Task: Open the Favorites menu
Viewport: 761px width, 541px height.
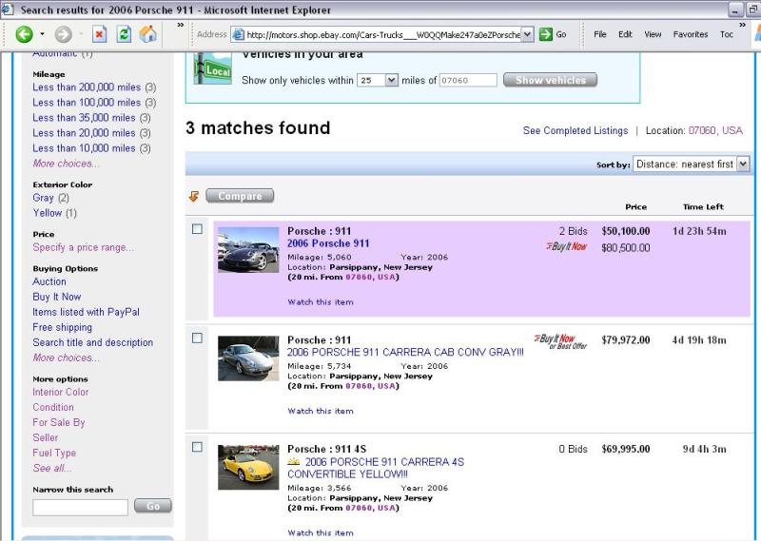Action: (690, 34)
